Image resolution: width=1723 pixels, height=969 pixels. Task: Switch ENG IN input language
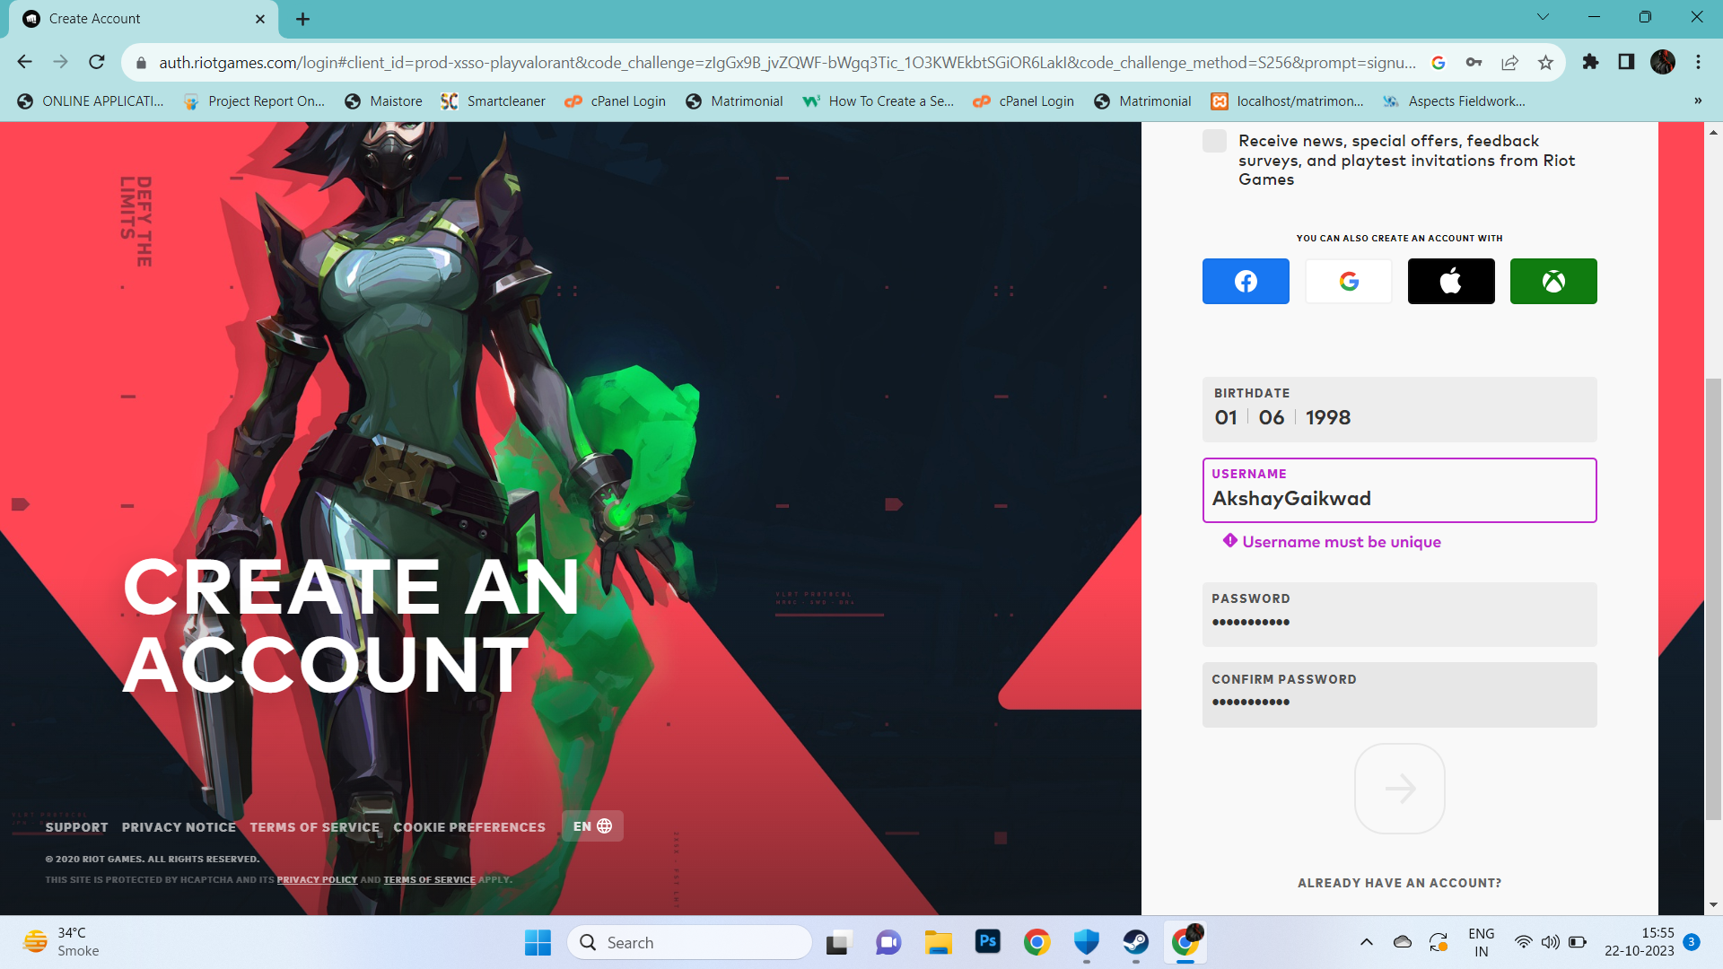click(1481, 942)
